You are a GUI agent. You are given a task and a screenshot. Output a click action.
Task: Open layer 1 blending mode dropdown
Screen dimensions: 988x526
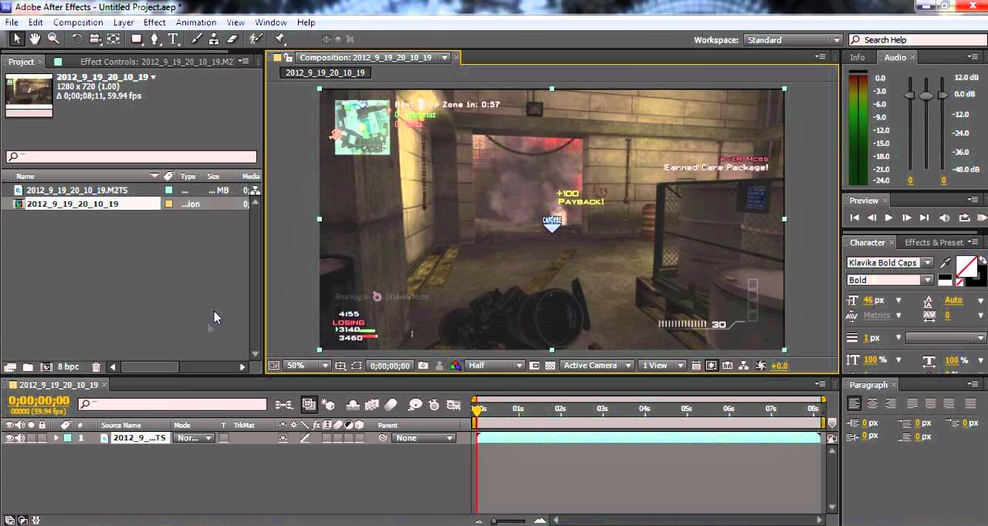click(x=193, y=438)
